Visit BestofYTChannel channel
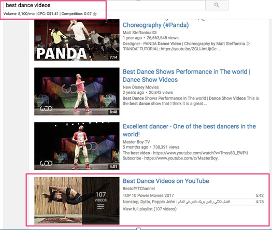The width and height of the screenshot is (272, 230). [x=139, y=189]
